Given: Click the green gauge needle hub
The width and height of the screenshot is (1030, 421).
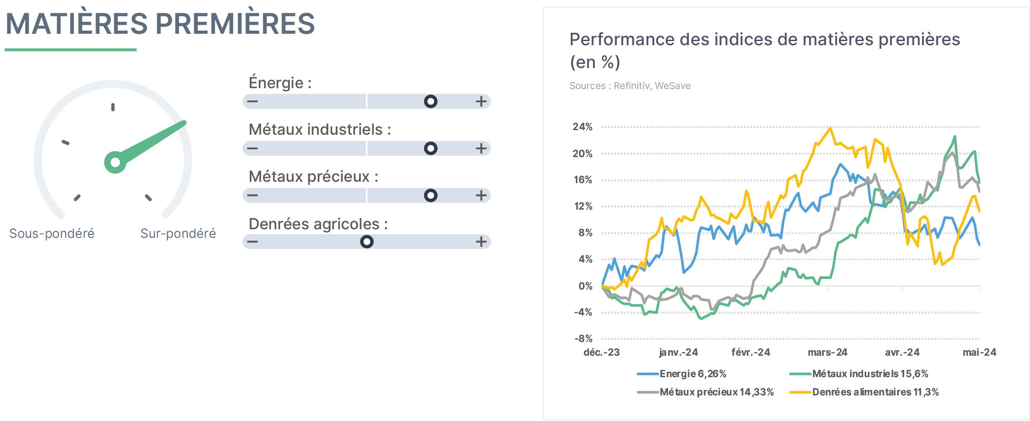Looking at the screenshot, I should pos(115,162).
